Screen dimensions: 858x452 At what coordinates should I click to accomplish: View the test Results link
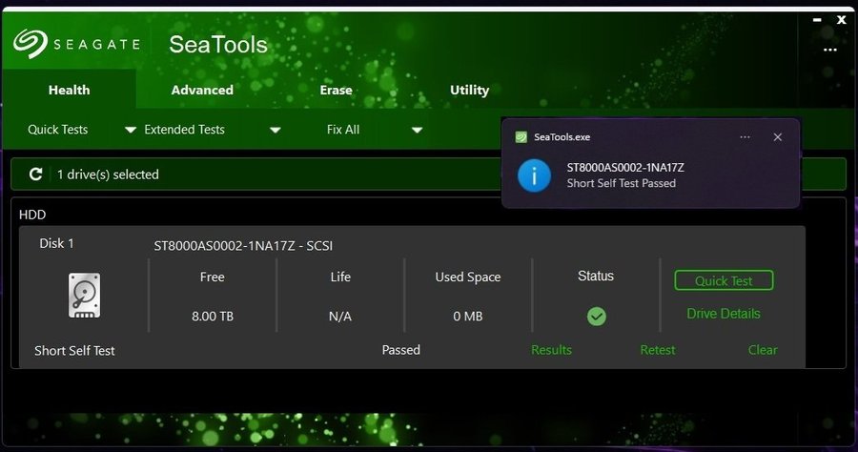pos(551,350)
